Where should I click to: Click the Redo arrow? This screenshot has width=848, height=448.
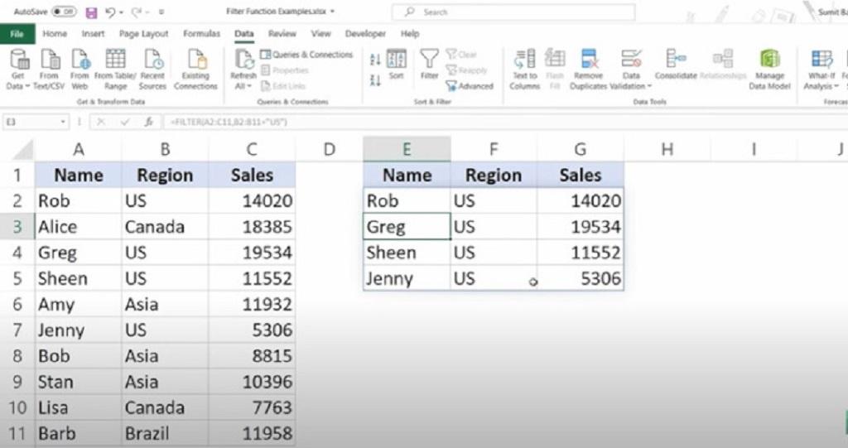[x=137, y=12]
